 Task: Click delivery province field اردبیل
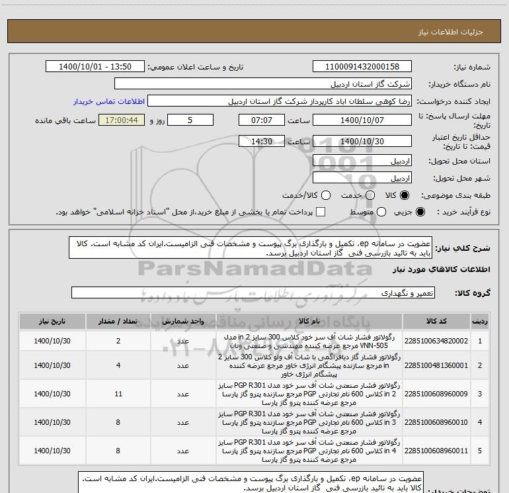362,161
